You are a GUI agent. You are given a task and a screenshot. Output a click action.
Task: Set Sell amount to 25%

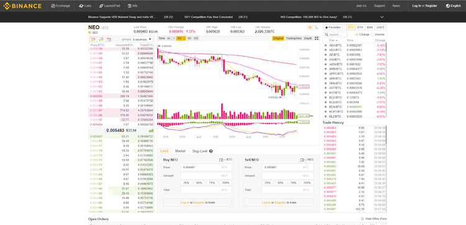coord(267,183)
